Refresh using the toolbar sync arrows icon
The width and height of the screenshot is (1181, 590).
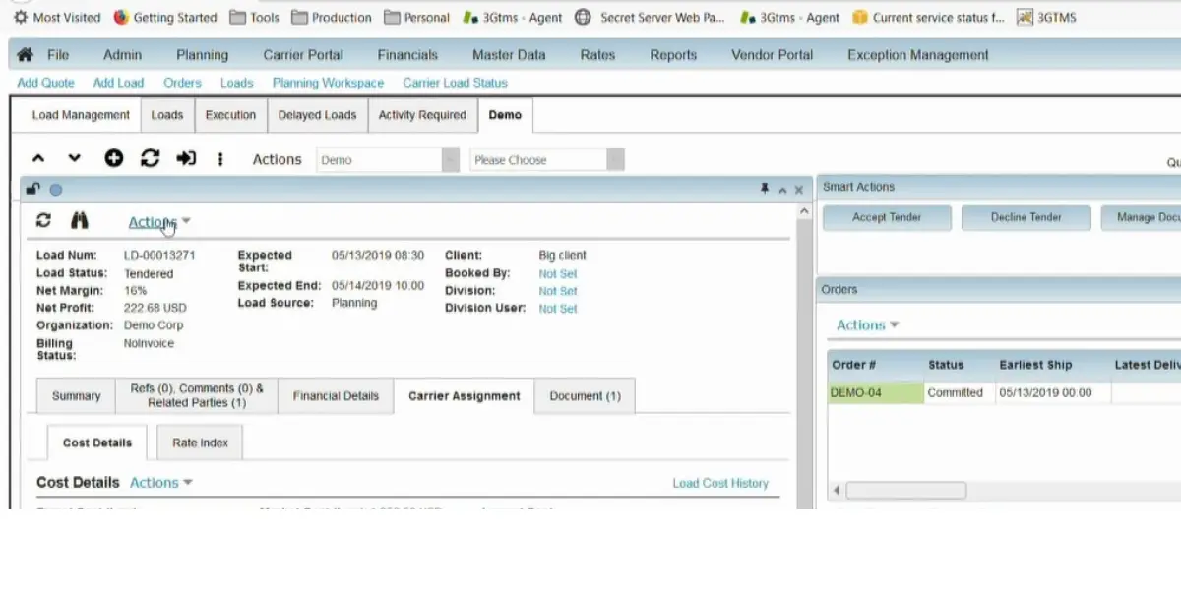pyautogui.click(x=150, y=158)
